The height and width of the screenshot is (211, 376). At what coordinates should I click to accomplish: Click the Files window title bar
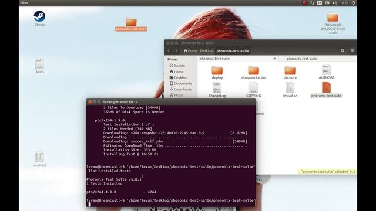260,43
